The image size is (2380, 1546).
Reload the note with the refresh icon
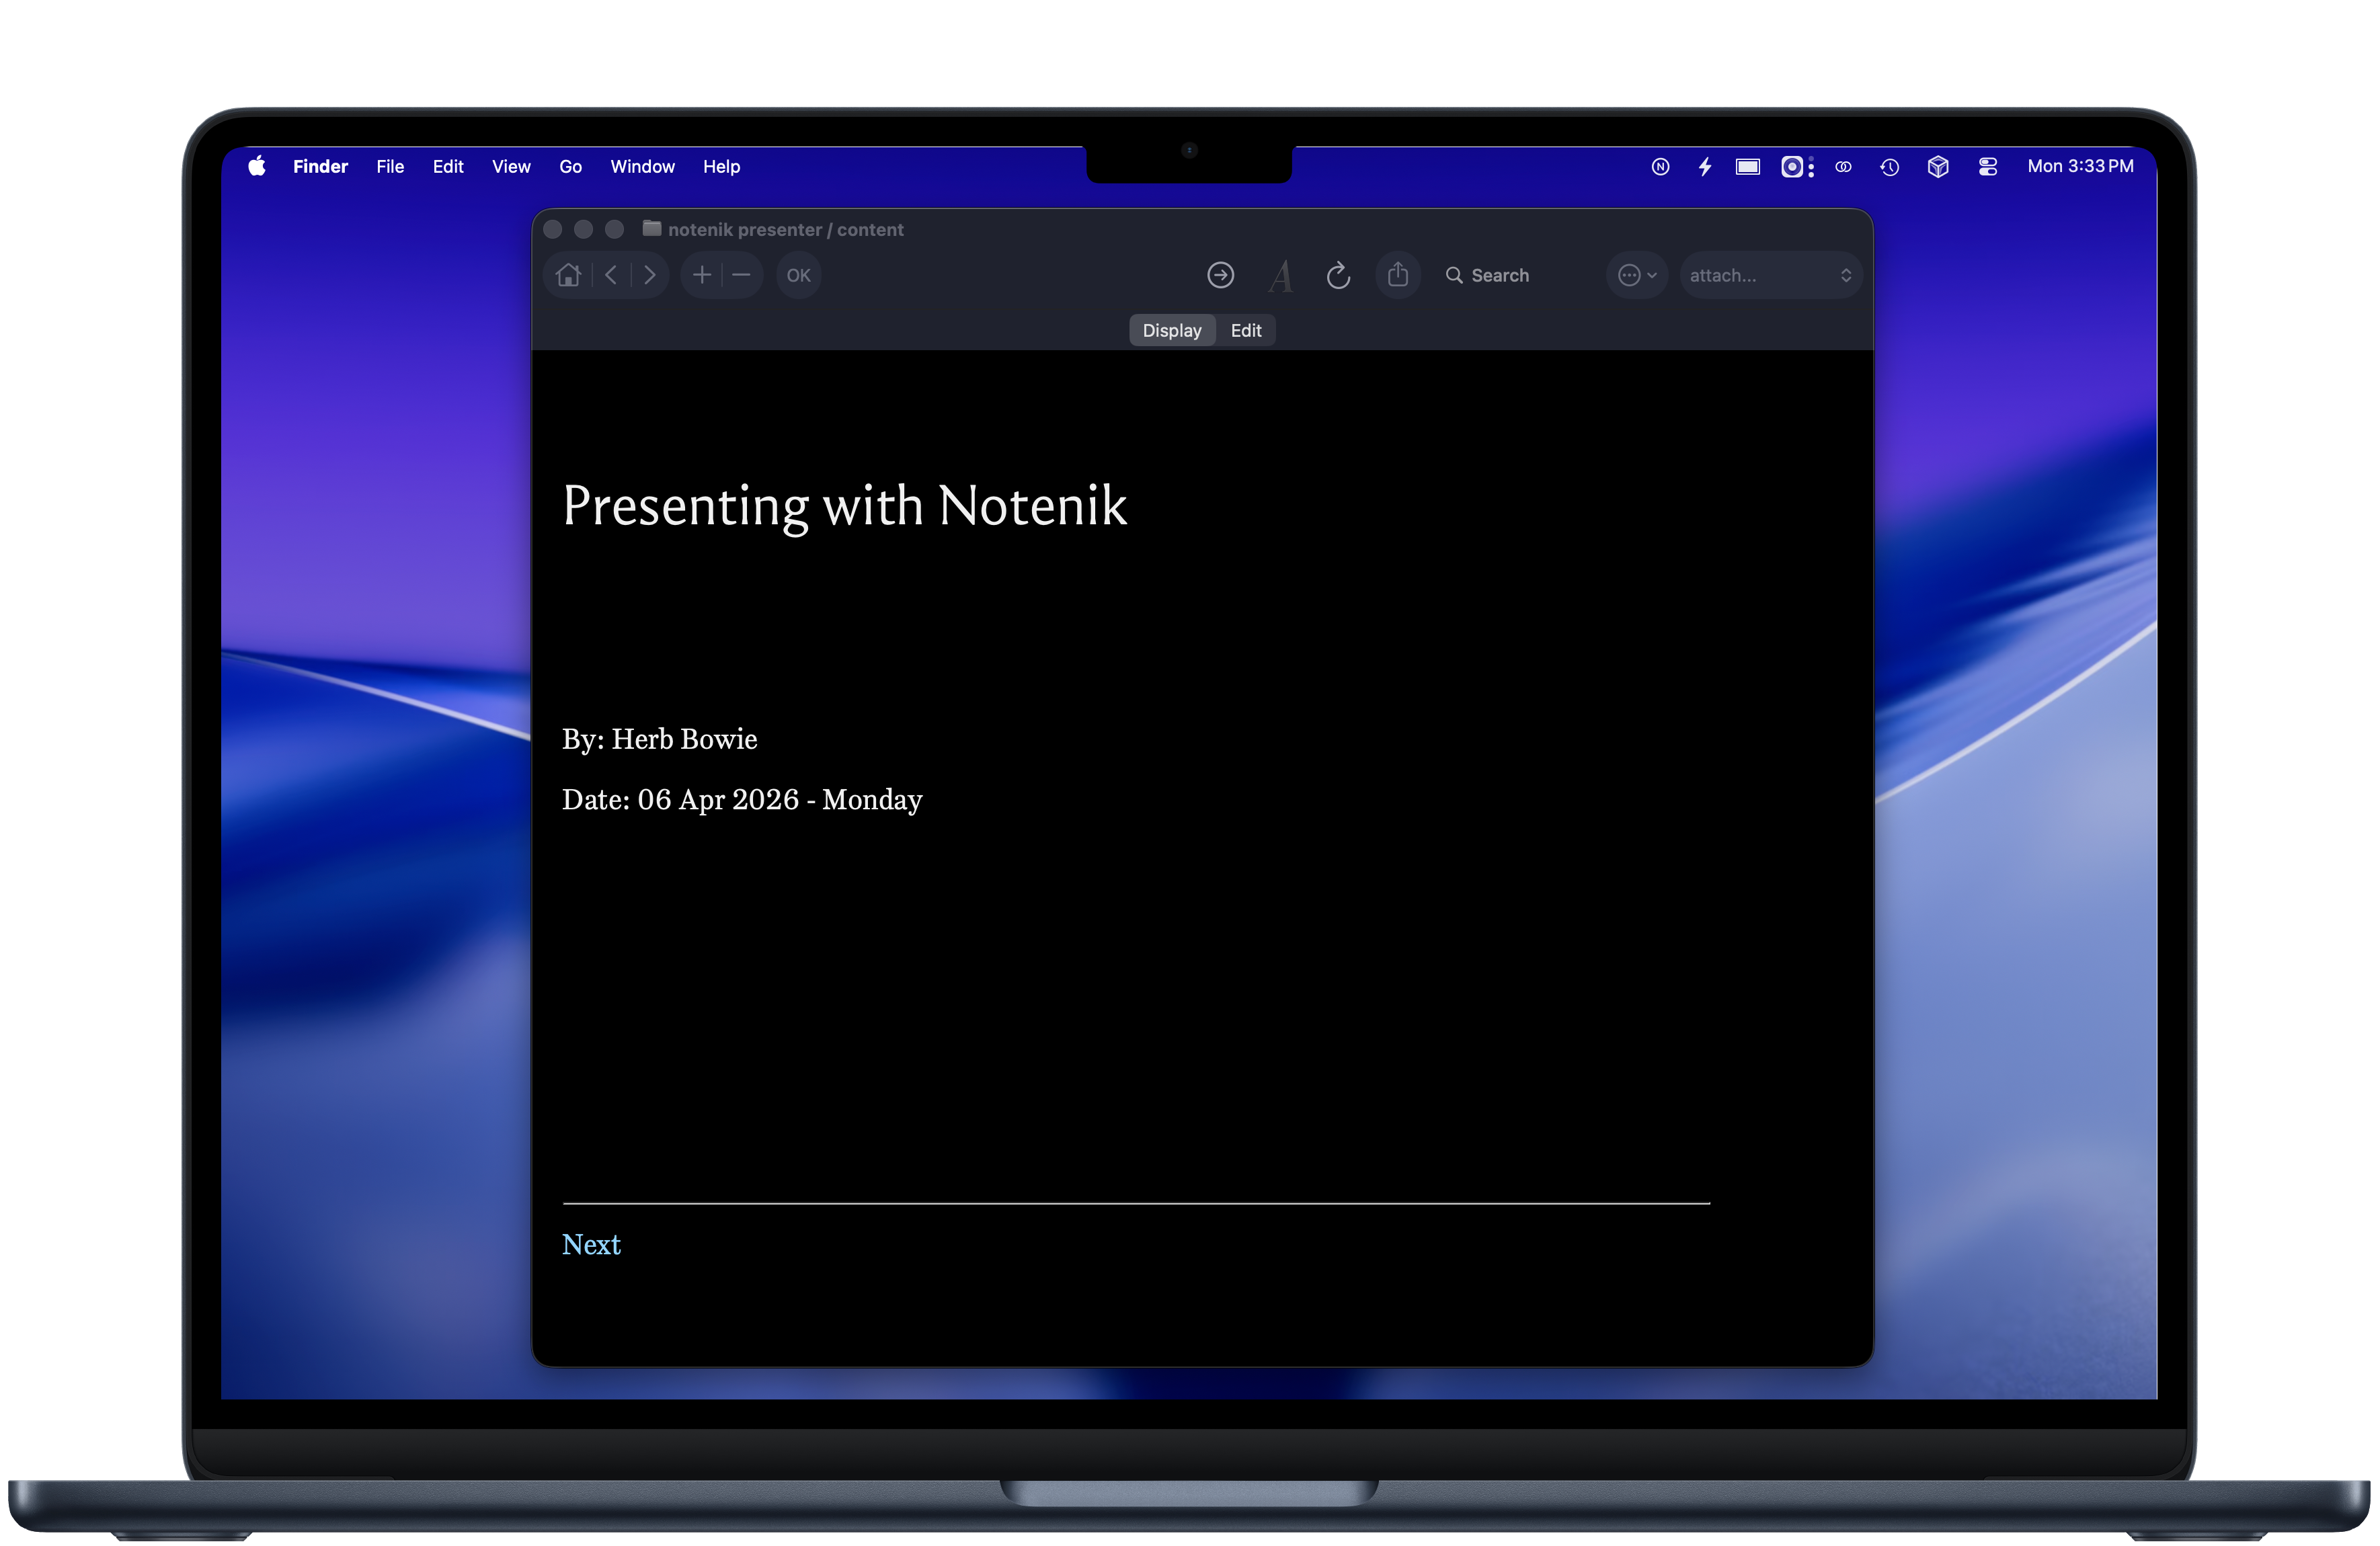click(x=1338, y=275)
